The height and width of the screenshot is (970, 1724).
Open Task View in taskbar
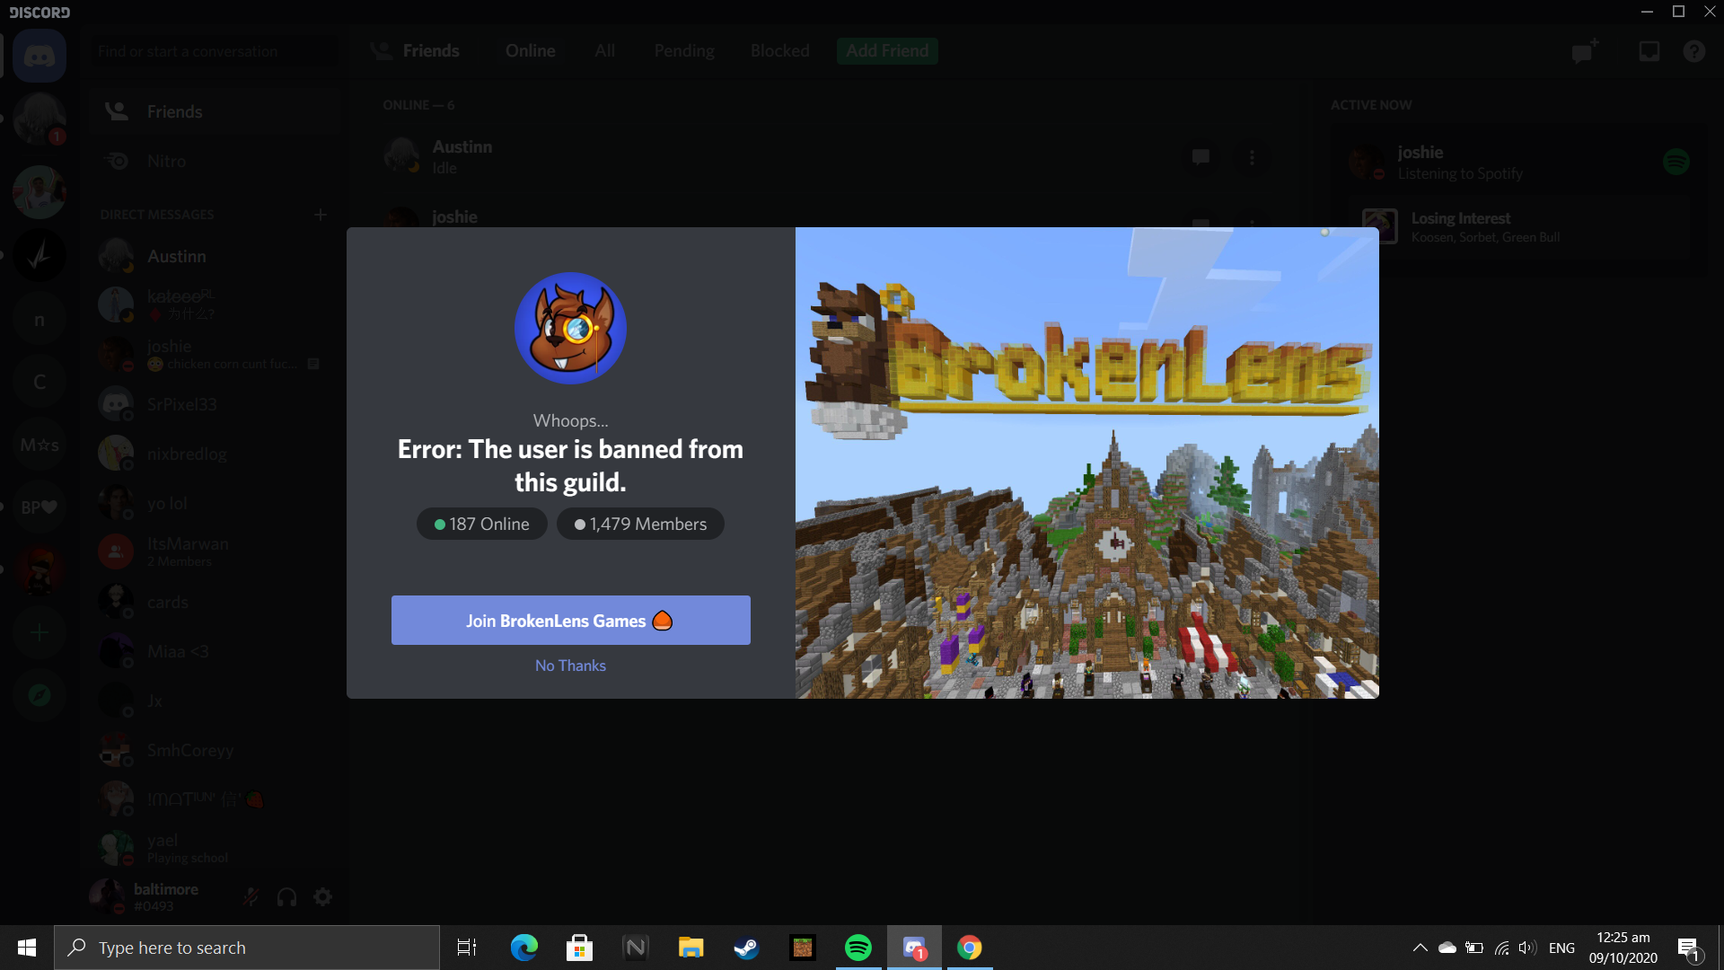(467, 948)
